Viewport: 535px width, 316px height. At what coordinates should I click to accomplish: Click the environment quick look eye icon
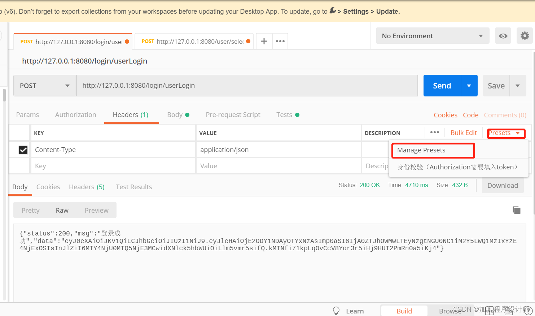pyautogui.click(x=503, y=36)
